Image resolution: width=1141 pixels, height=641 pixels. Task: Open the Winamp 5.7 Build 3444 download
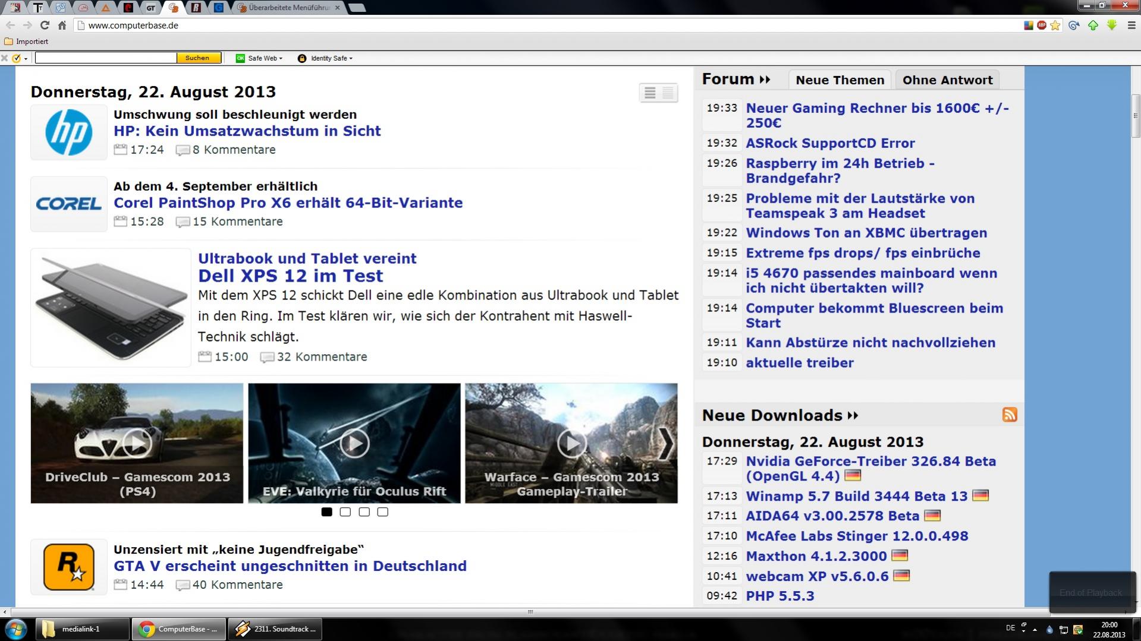point(857,496)
